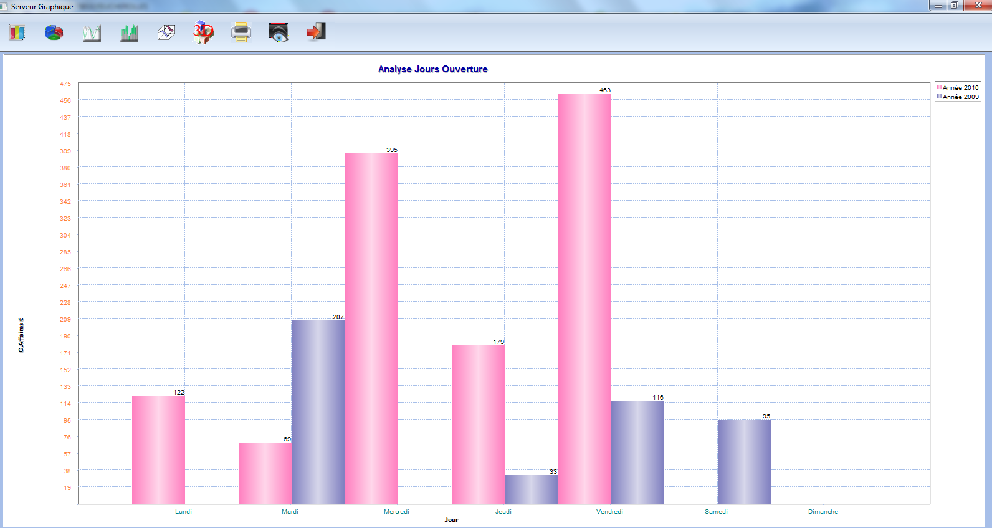Viewport: 992px width, 528px height.
Task: Select the pie chart icon
Action: pos(54,32)
